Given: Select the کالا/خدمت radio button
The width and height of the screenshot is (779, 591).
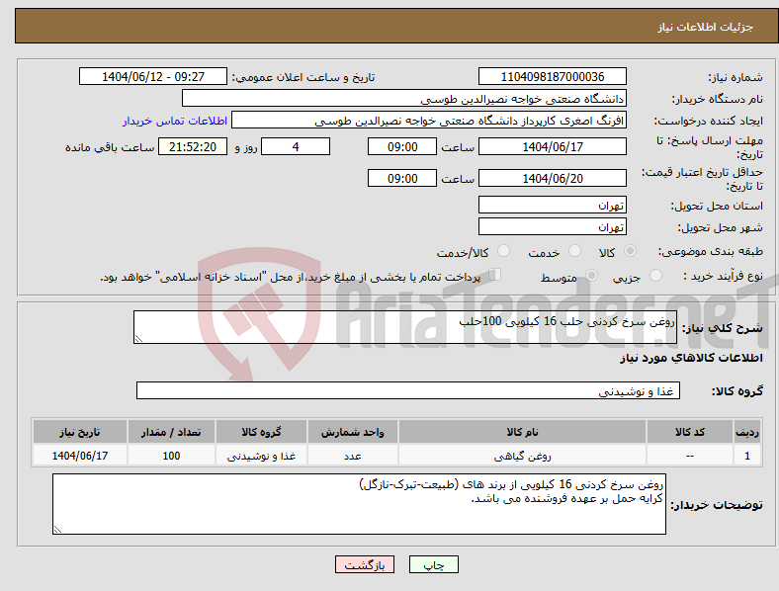Looking at the screenshot, I should point(504,251).
